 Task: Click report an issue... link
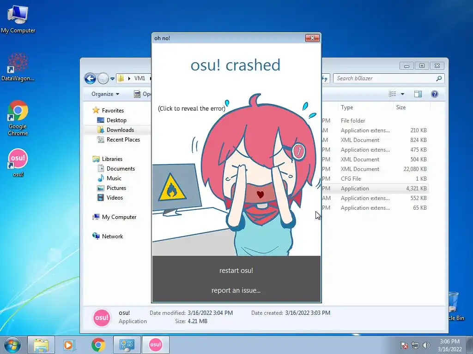(x=236, y=290)
